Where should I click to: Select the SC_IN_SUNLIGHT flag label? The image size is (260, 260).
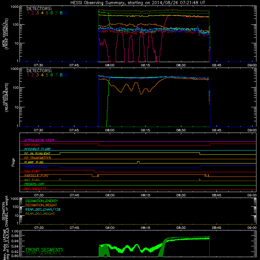37,153
